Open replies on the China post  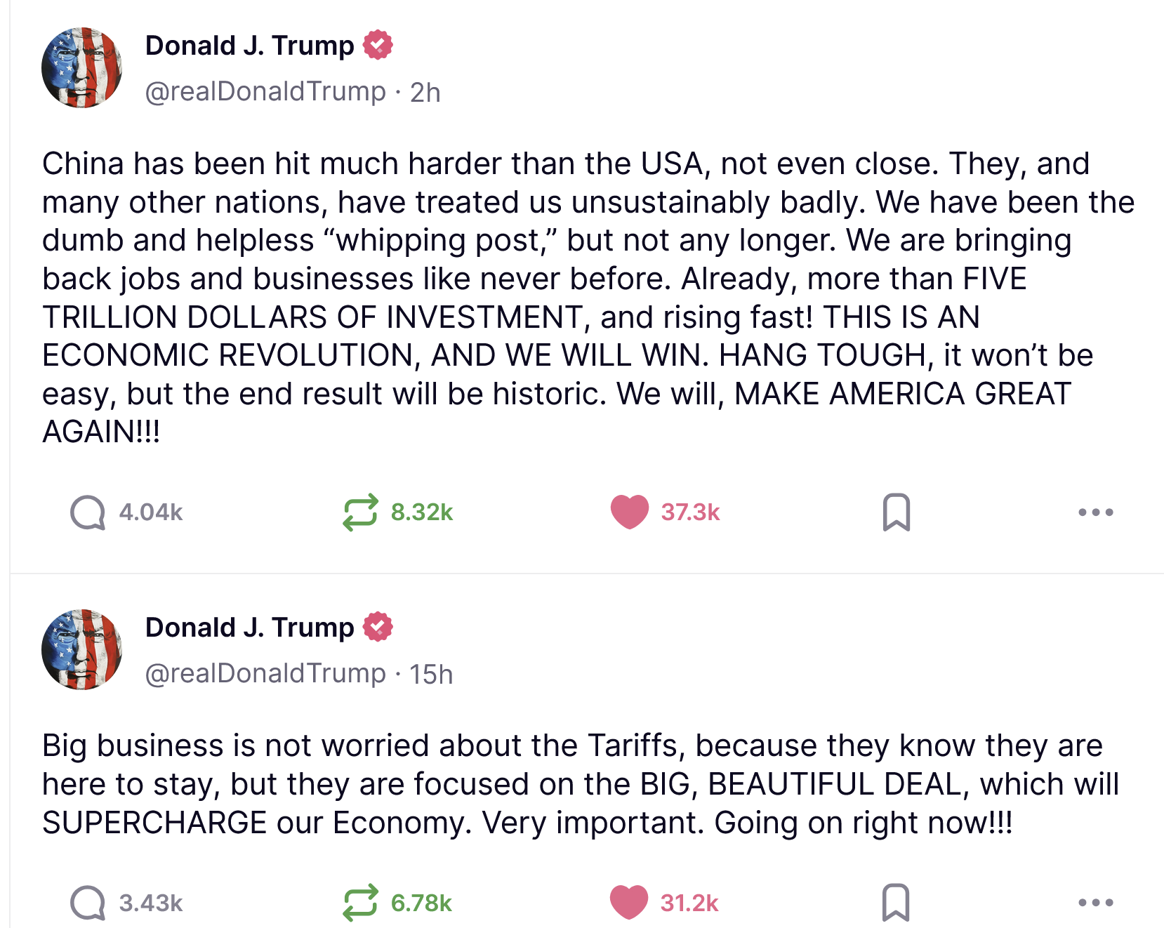coord(88,512)
